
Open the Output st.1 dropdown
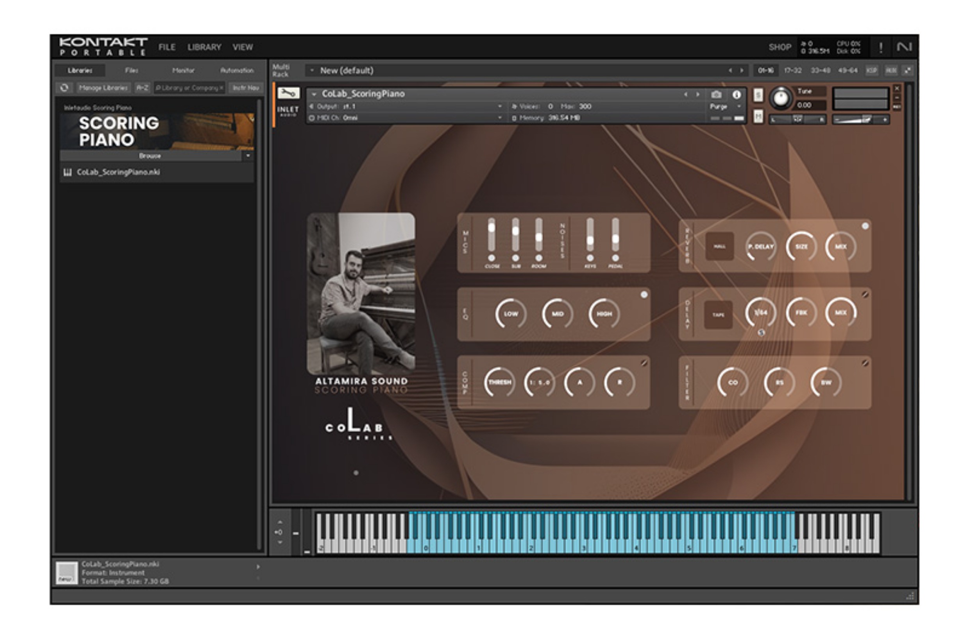click(500, 106)
